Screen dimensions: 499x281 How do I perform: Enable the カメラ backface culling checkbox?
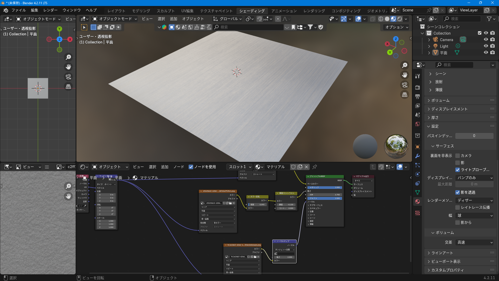tap(458, 156)
